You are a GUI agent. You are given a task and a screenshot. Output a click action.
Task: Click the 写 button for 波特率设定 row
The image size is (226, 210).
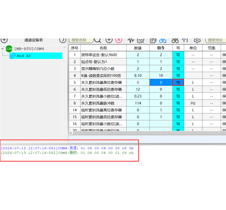(x=178, y=55)
